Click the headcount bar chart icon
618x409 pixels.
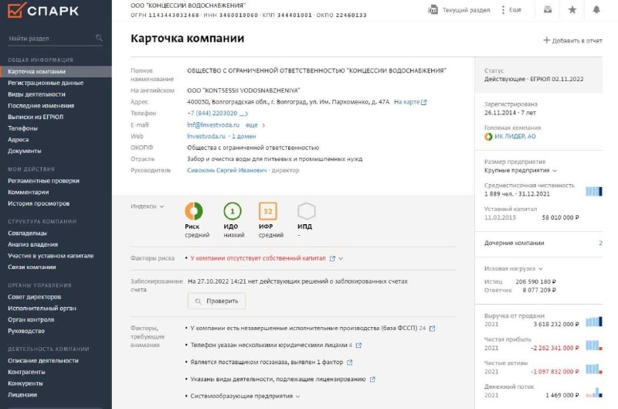594,191
